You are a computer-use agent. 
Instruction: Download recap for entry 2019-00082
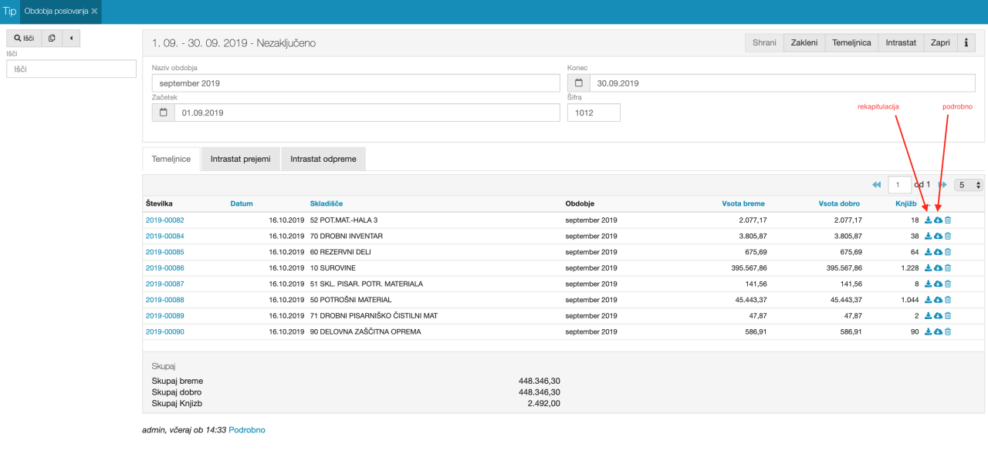pos(928,220)
